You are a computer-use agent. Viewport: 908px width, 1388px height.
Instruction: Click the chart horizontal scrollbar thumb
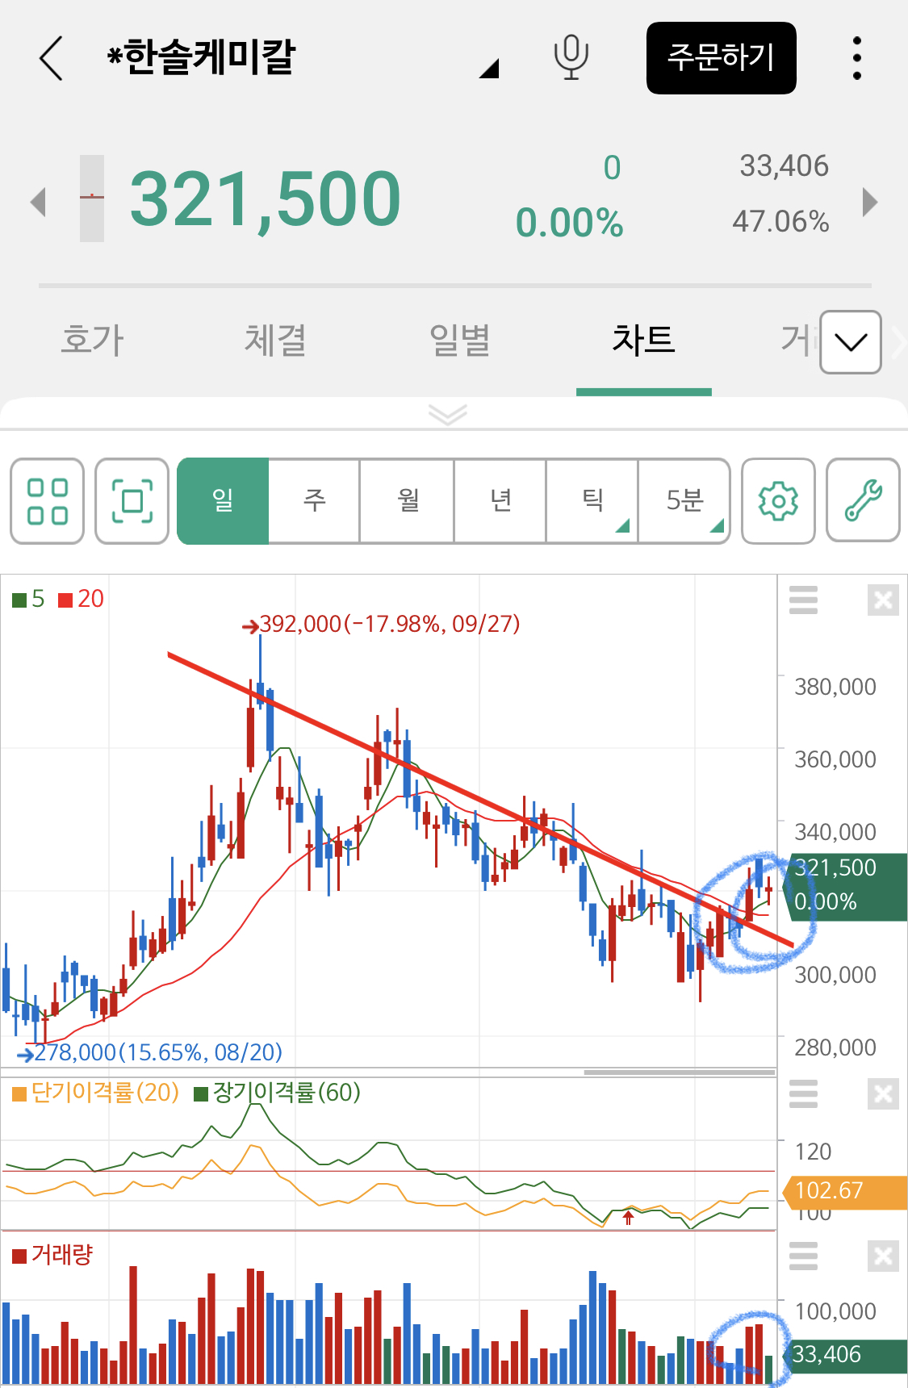click(x=680, y=1072)
